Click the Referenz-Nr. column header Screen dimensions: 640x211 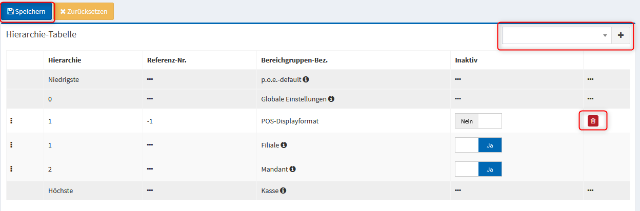click(166, 60)
